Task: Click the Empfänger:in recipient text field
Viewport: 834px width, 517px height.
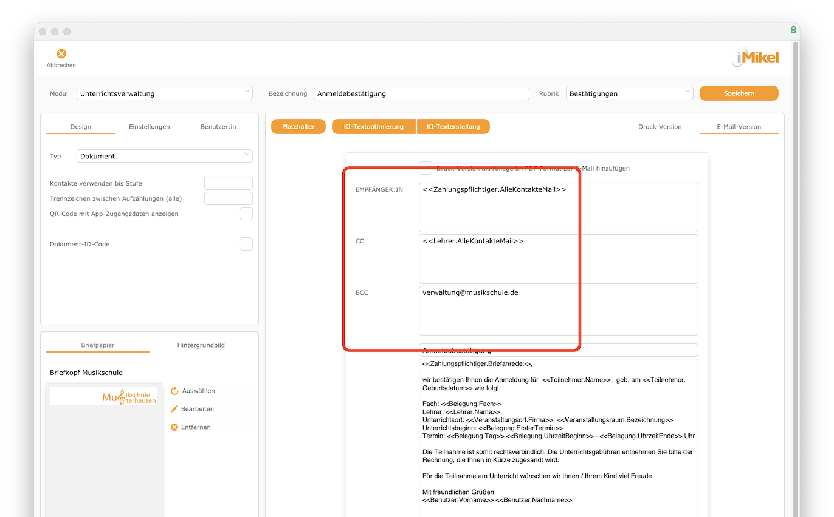Action: tap(559, 208)
